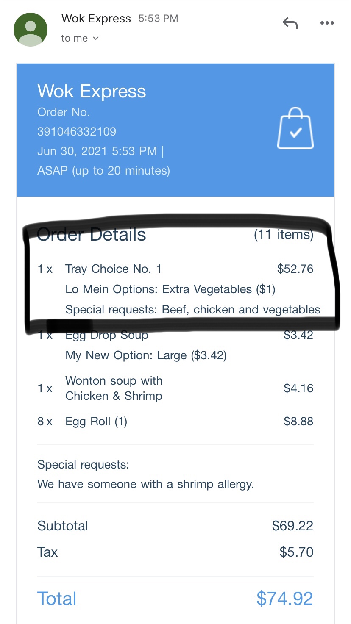Tap the blue Total label
The height and width of the screenshot is (624, 351).
[x=57, y=599]
